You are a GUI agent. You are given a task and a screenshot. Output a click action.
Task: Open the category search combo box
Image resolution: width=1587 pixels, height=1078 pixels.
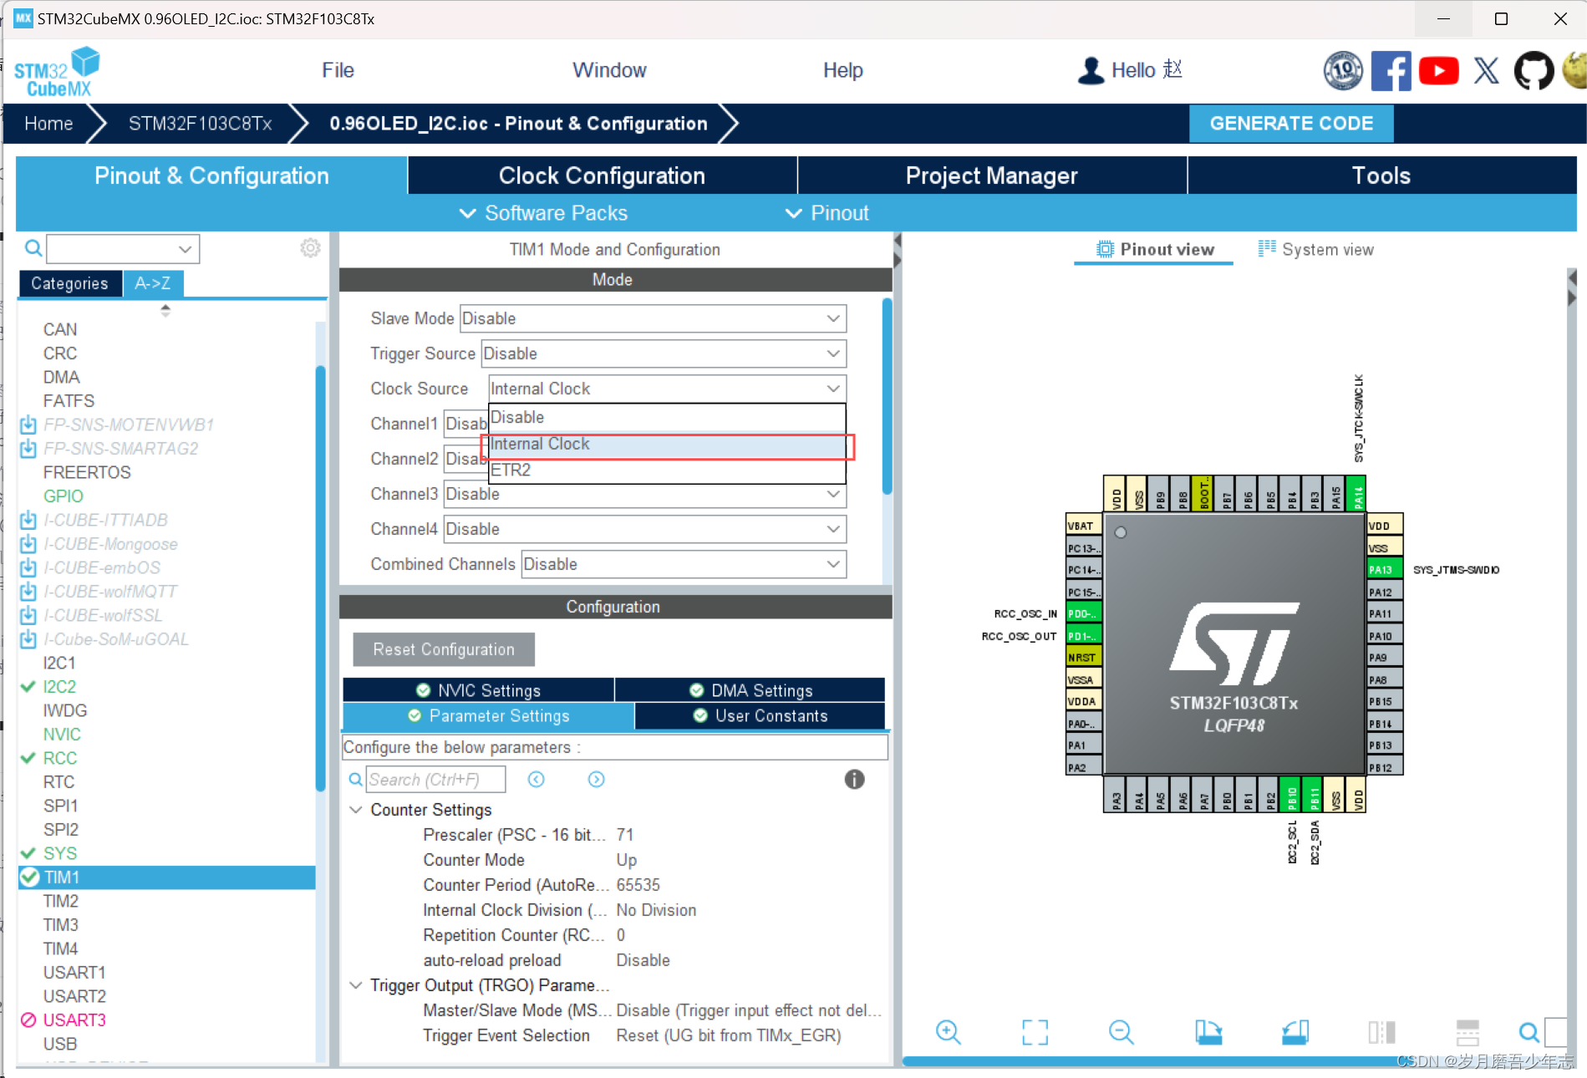click(x=123, y=248)
